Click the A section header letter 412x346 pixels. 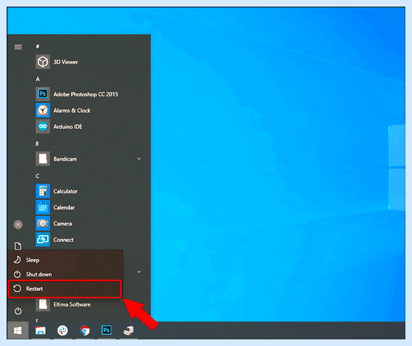(38, 79)
